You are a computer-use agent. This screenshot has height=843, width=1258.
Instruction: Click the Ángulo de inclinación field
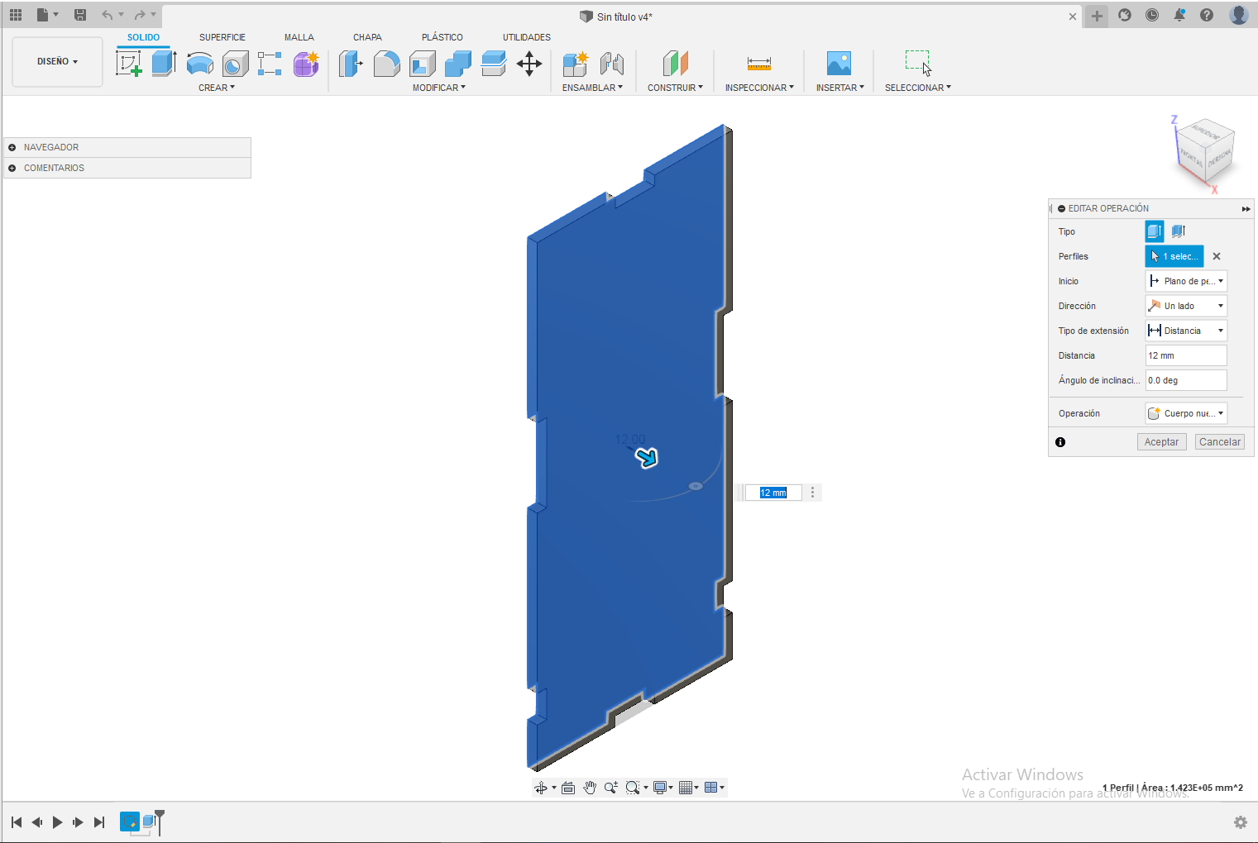click(1186, 380)
